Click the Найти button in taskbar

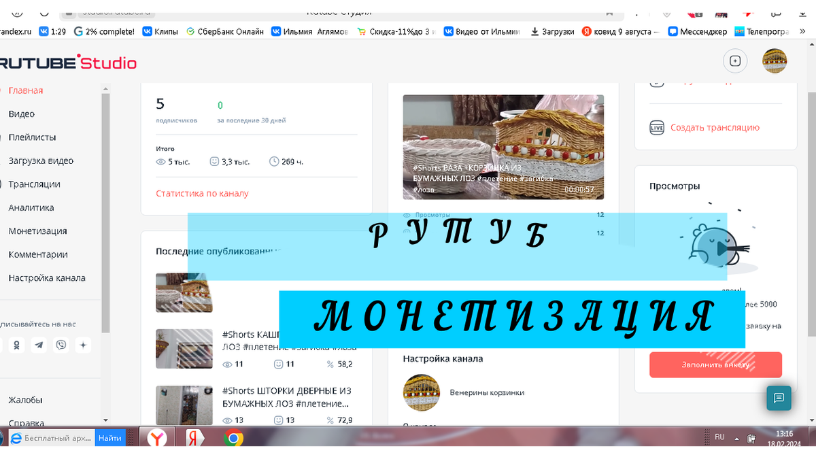pyautogui.click(x=110, y=439)
